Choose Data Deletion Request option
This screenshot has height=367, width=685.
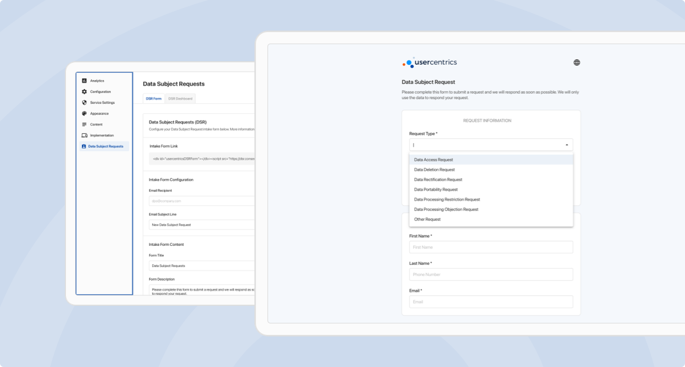pos(491,169)
